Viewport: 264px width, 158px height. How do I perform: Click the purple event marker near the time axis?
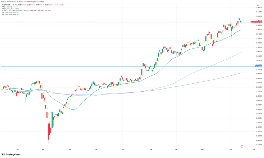(242, 146)
